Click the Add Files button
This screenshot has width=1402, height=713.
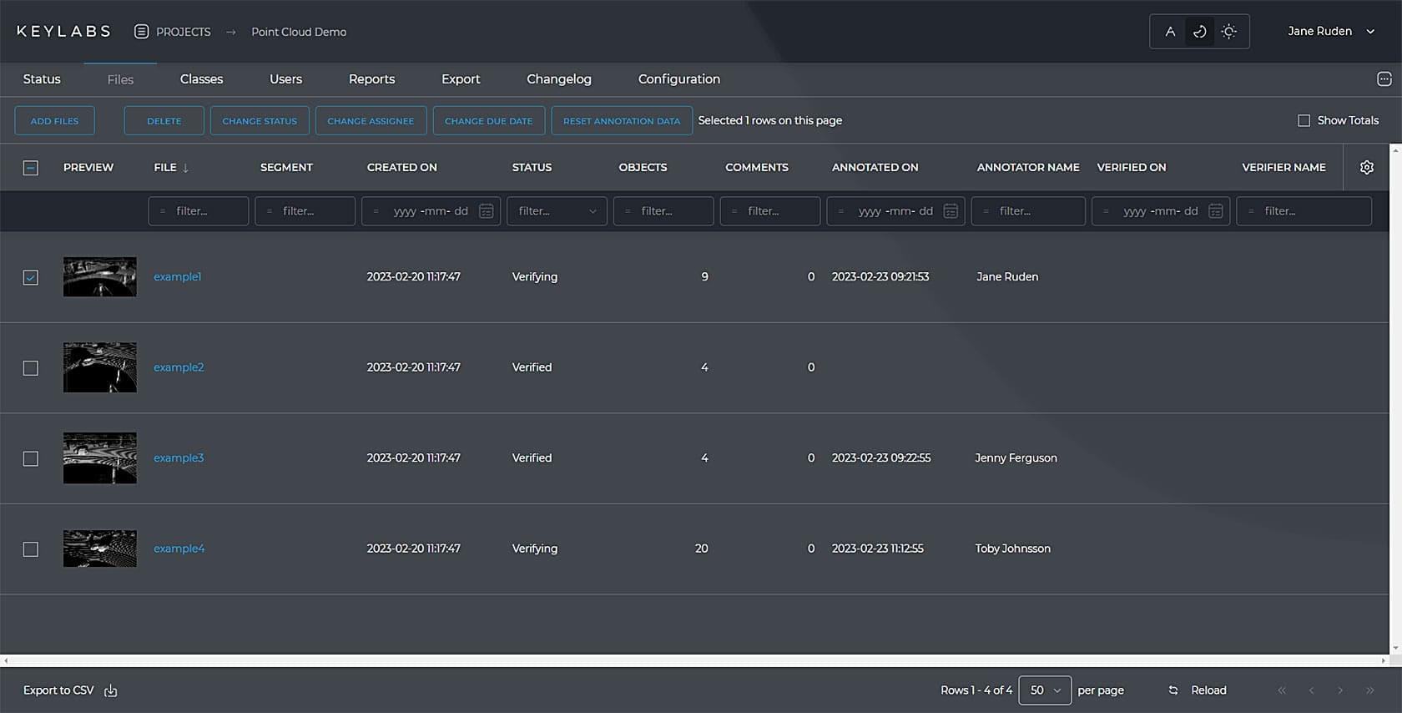point(54,121)
